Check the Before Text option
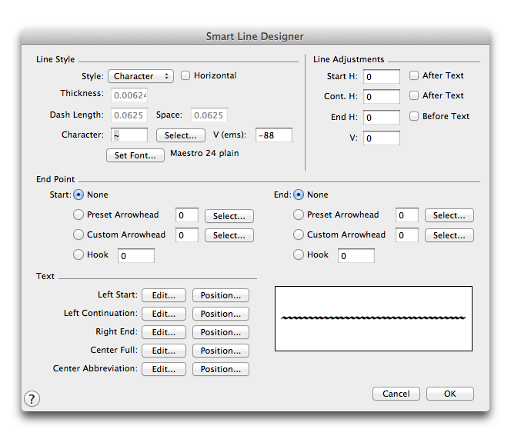The width and height of the screenshot is (511, 439). pyautogui.click(x=414, y=117)
